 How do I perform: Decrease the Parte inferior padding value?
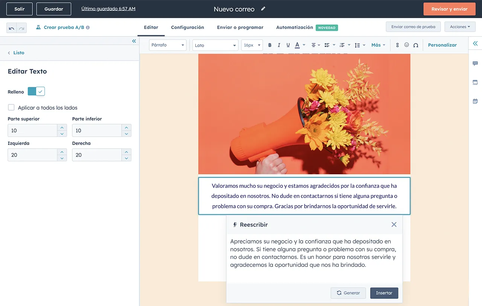(127, 134)
